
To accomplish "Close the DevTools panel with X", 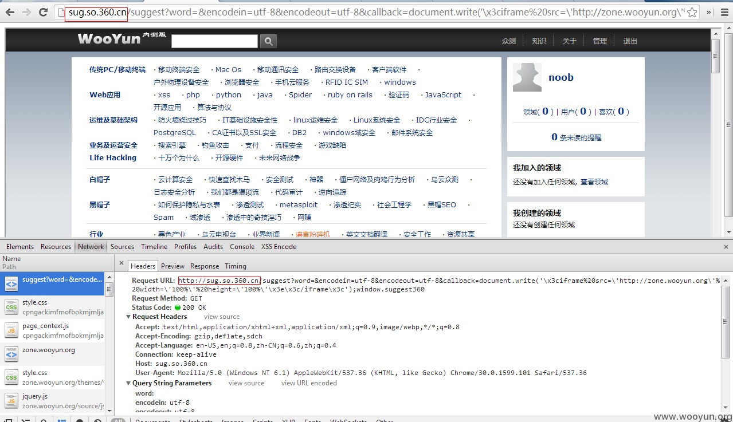I will [x=726, y=247].
